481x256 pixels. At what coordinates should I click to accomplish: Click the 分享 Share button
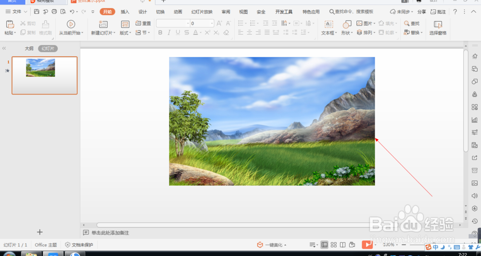[422, 12]
